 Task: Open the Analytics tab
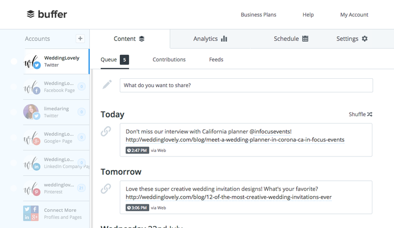pos(210,39)
